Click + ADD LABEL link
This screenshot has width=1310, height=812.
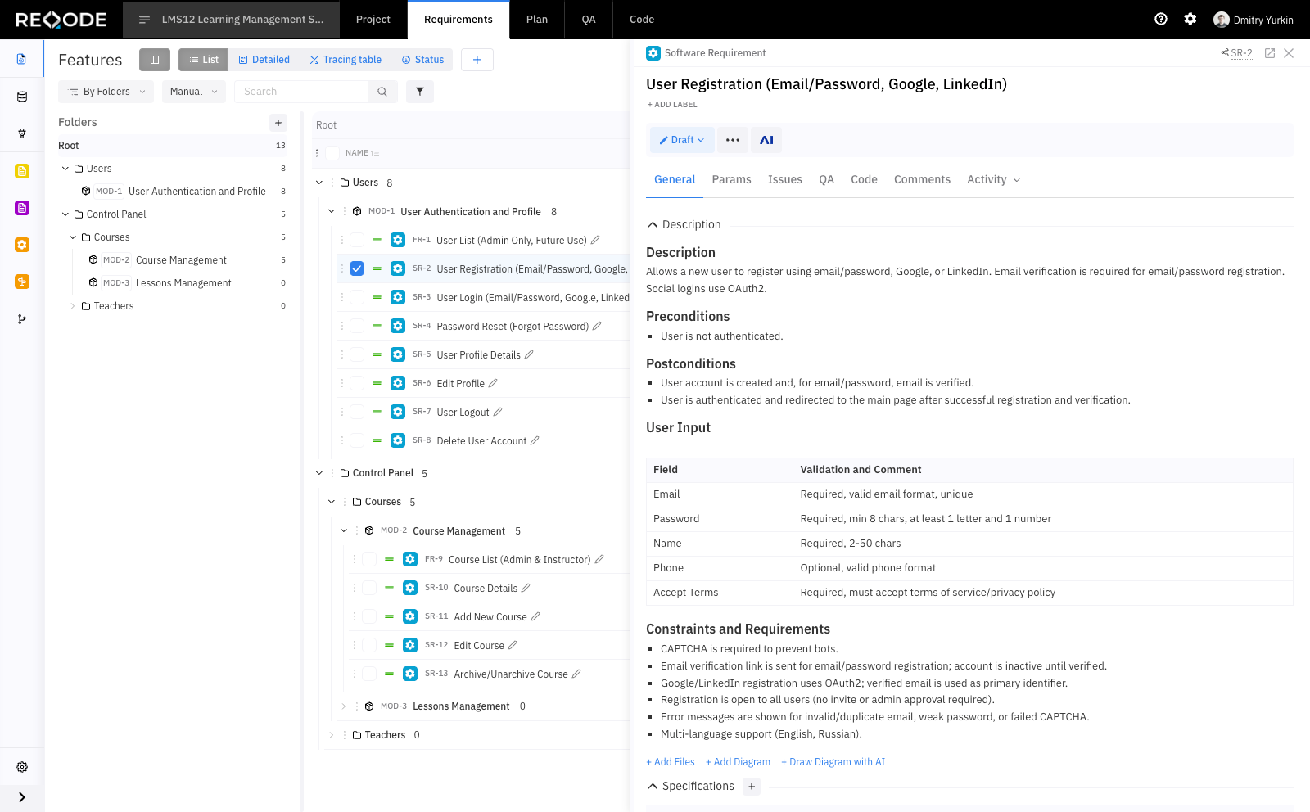point(672,105)
